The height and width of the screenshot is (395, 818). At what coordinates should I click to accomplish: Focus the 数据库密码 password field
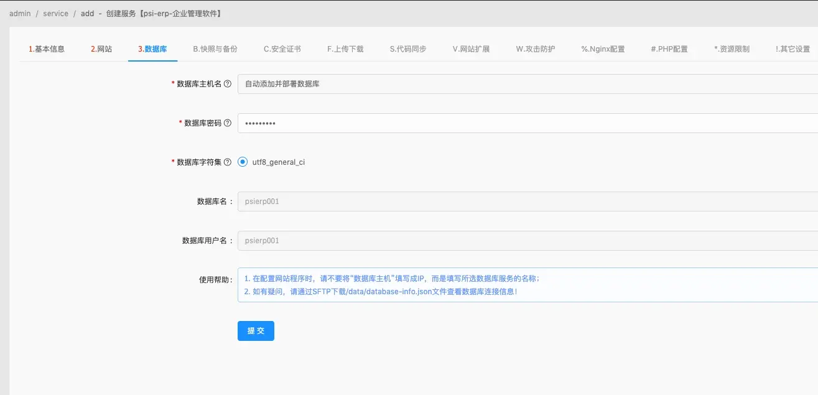[528, 123]
